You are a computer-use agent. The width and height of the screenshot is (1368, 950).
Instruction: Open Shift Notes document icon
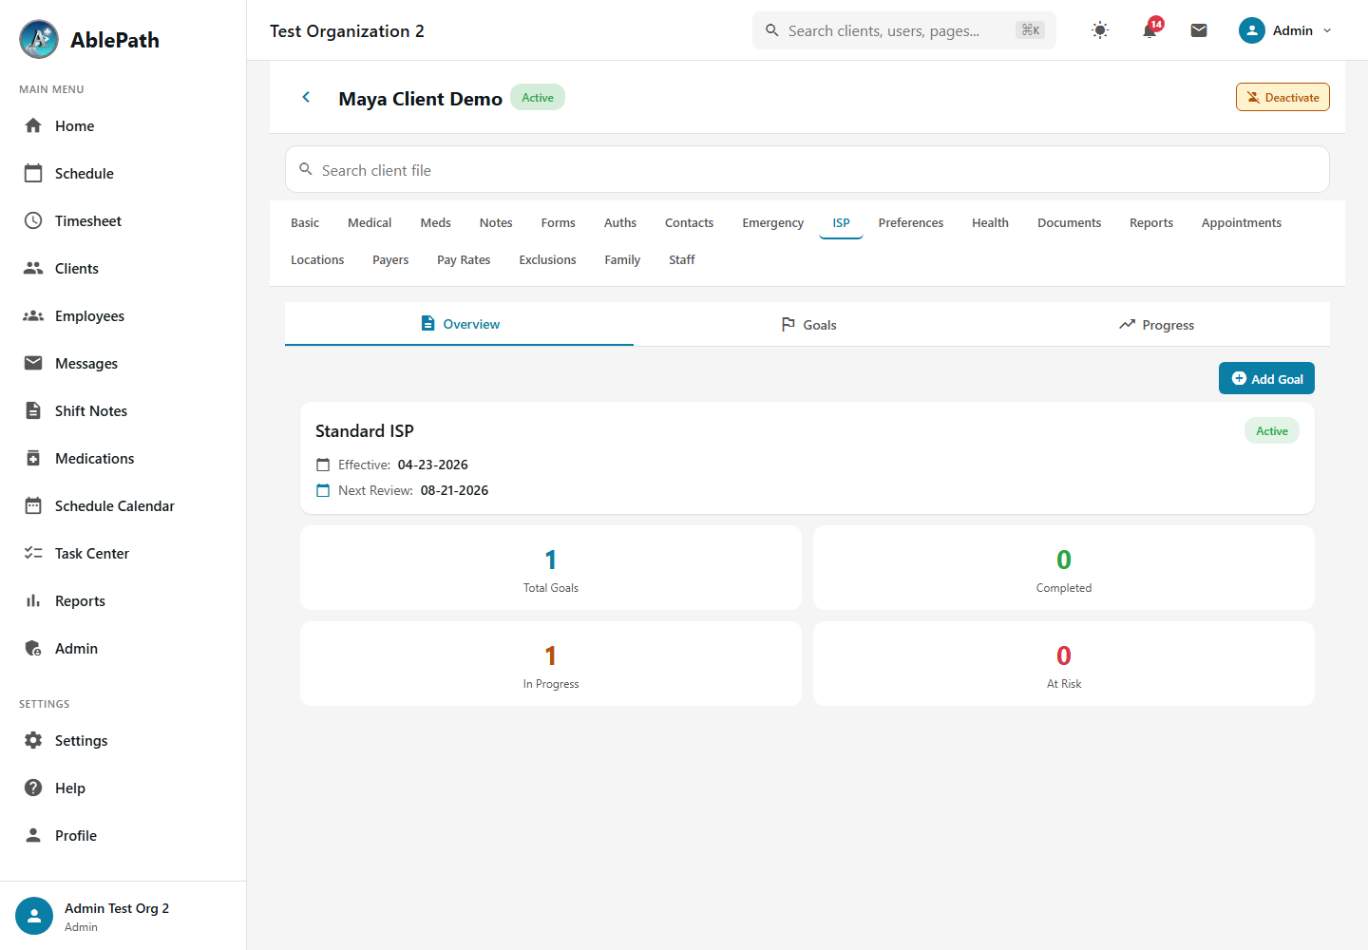coord(33,410)
